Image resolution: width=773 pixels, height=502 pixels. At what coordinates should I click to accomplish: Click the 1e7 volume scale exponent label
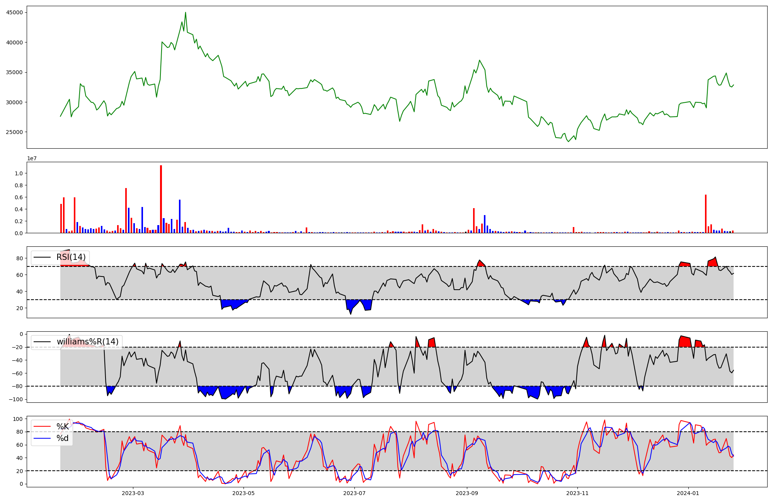[32, 159]
